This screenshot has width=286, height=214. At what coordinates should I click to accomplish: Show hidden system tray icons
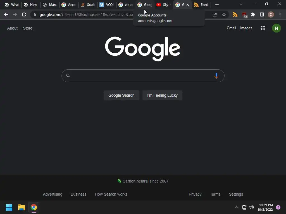(237, 207)
